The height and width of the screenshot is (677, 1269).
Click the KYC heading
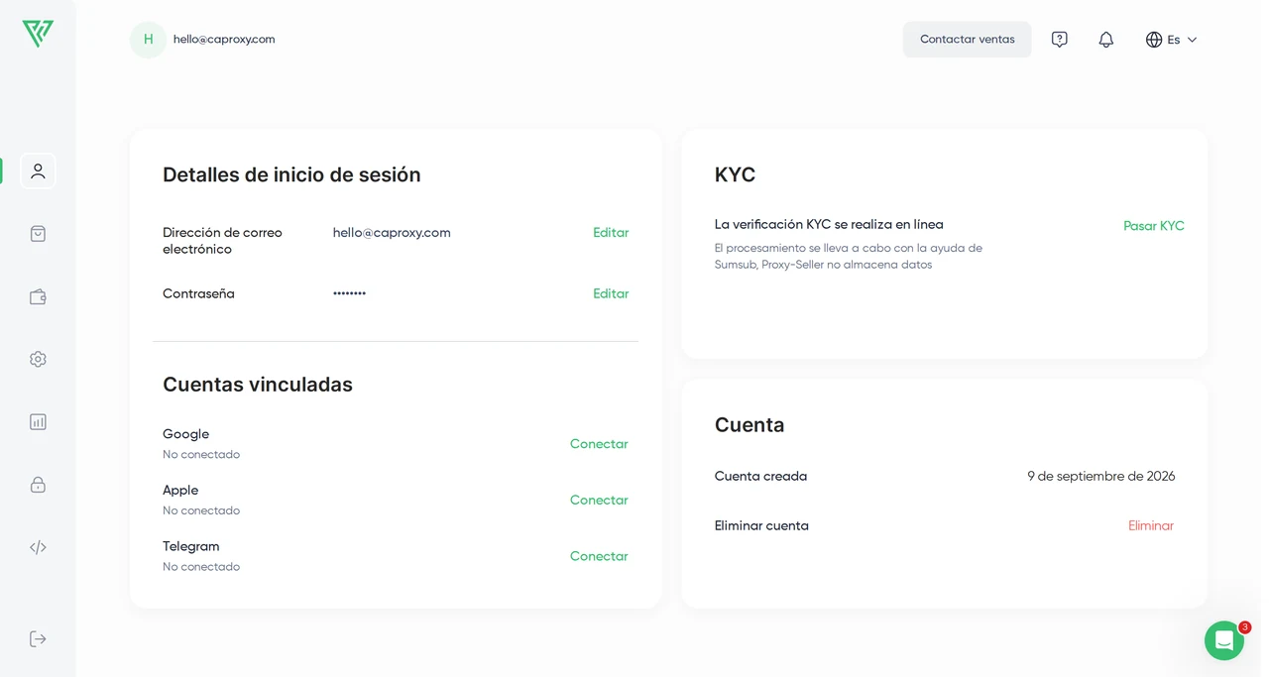735,175
